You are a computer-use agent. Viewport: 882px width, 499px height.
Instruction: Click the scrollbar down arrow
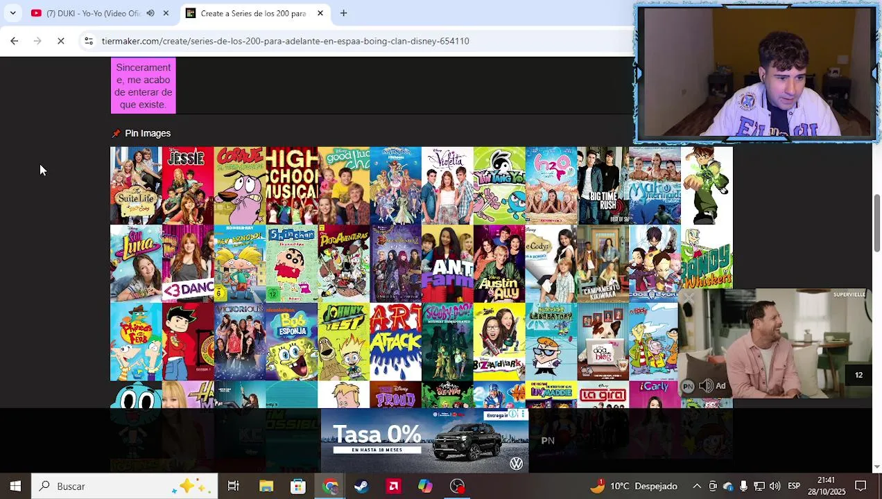[876, 466]
